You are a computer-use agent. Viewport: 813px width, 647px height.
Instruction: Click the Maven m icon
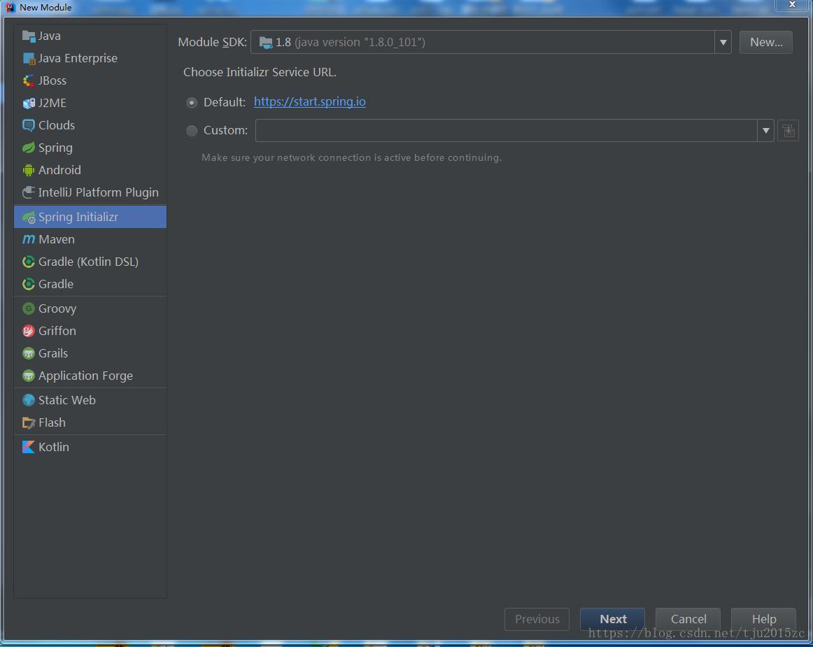[29, 239]
